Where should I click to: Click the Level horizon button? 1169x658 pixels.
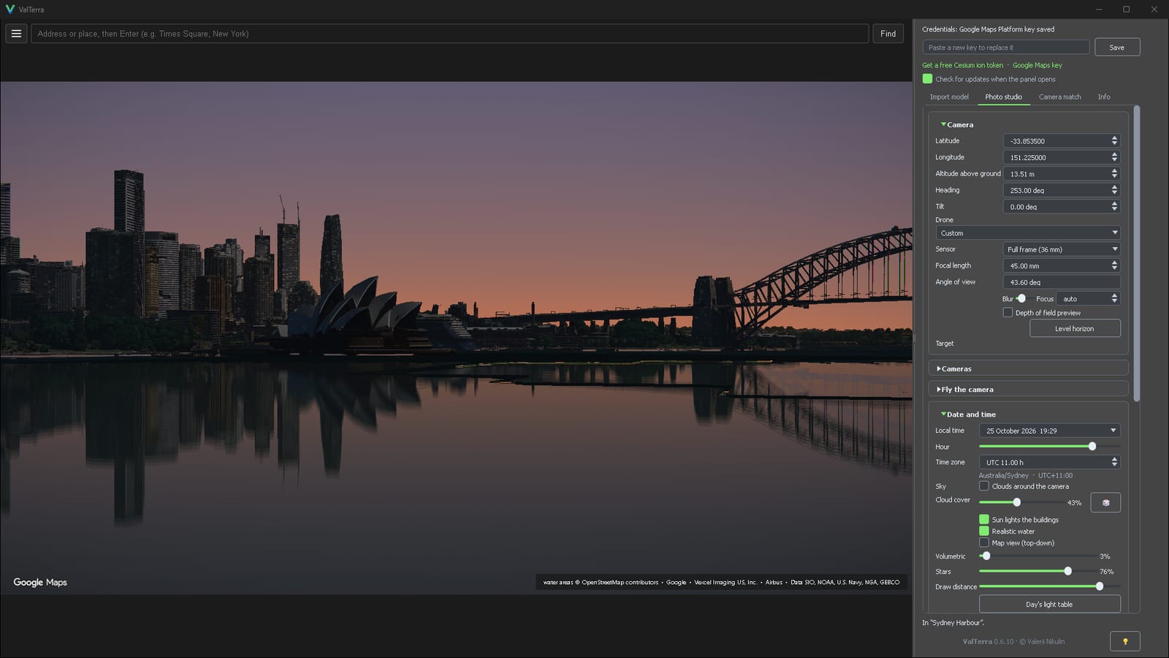click(1075, 328)
